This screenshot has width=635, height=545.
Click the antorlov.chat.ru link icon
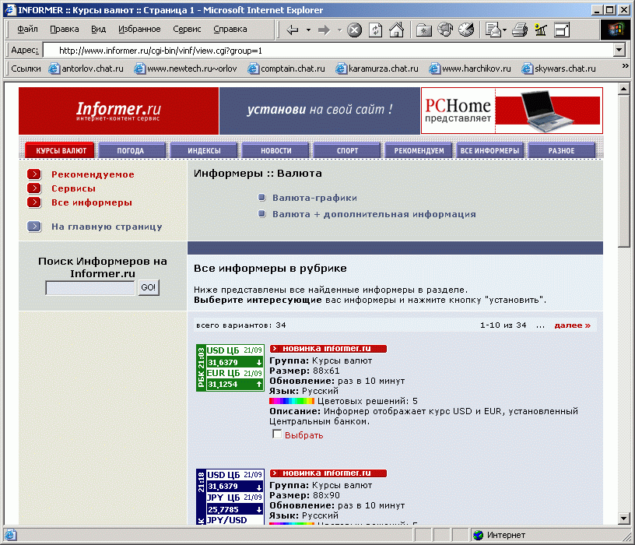(x=54, y=69)
